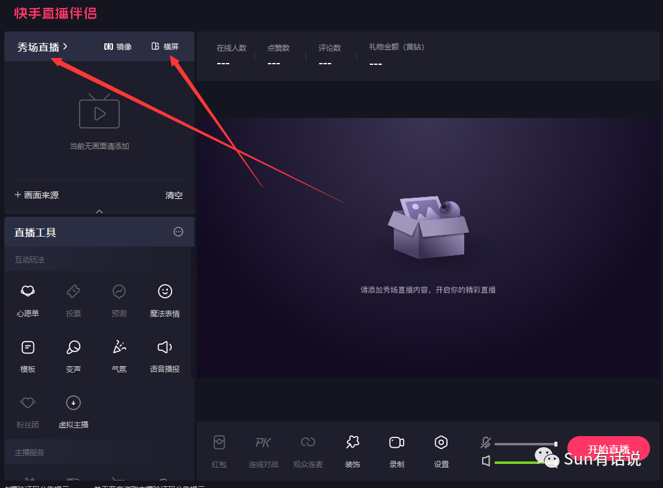Open the 心愿单 wish list tool
The image size is (663, 488).
(x=28, y=300)
